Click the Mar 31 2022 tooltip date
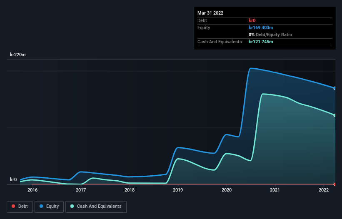342x219 pixels. pos(210,13)
